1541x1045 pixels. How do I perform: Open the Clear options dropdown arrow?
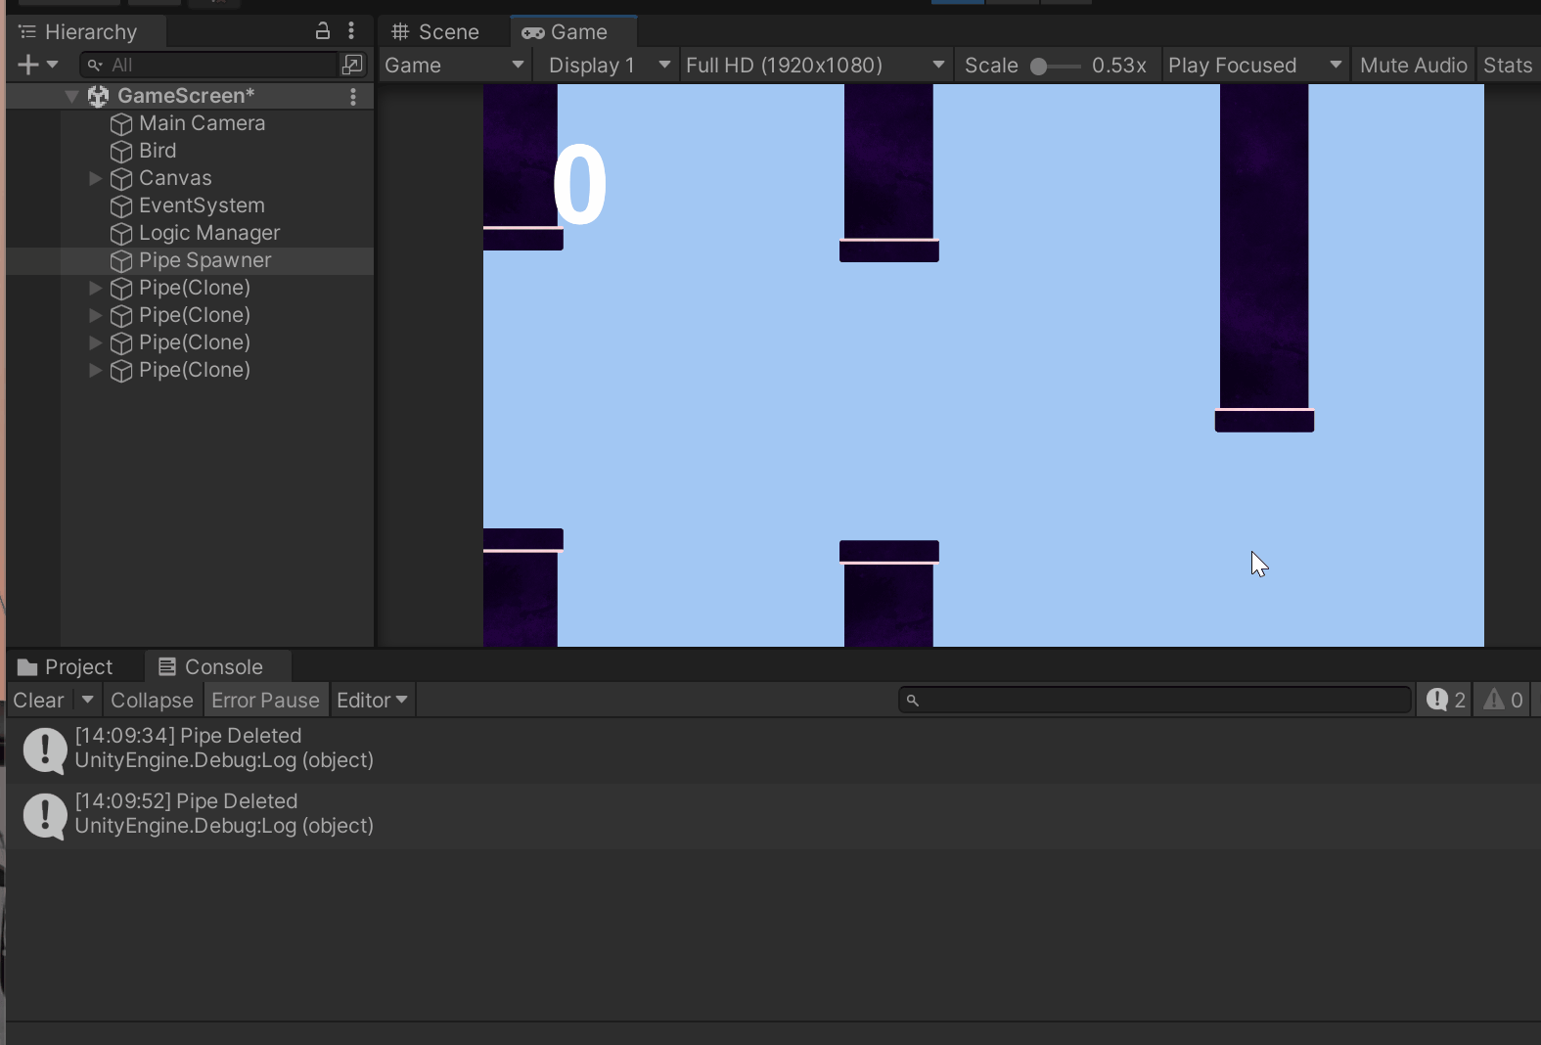[x=87, y=700]
